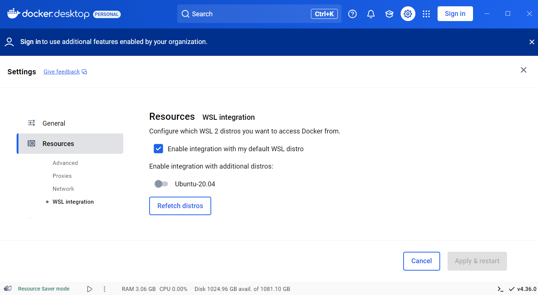This screenshot has width=538, height=295.
Task: Click the Resources disk icon
Action: (32, 143)
